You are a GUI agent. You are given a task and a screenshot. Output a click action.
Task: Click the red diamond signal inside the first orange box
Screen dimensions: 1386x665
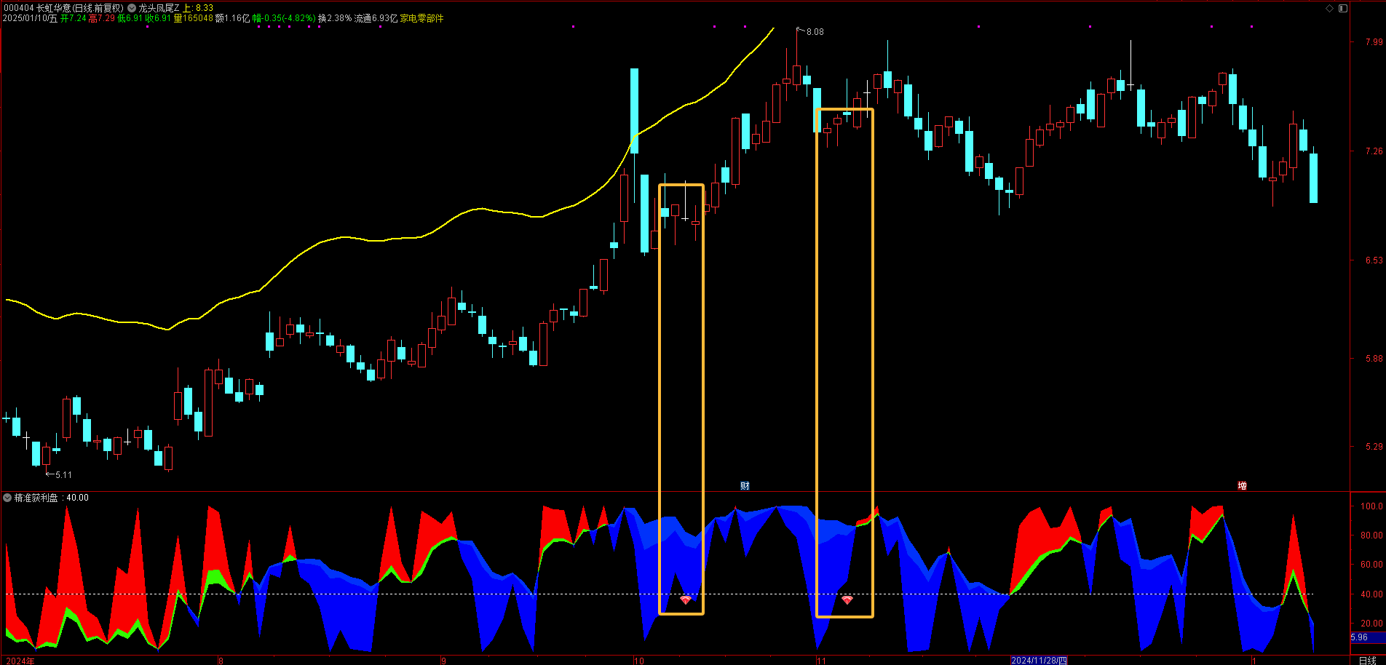point(686,600)
